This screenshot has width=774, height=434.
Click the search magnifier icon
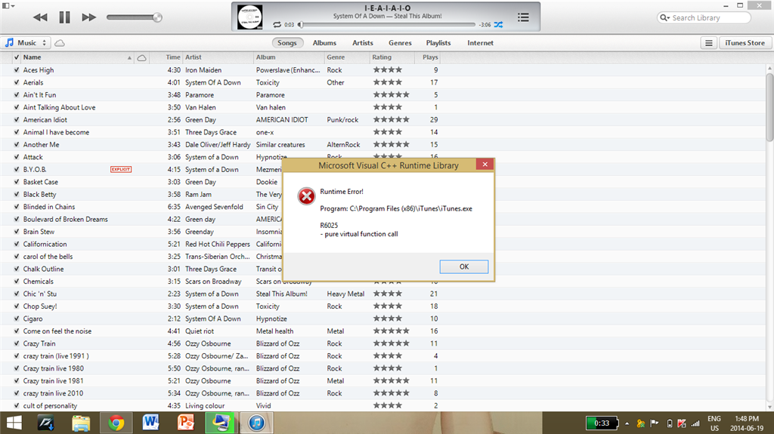664,18
